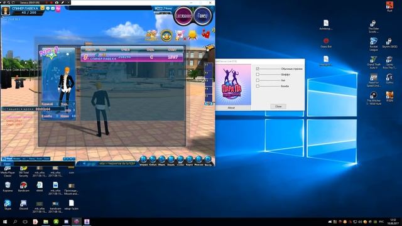Viewport: 402px width, 226px height.
Task: Select the Skype desktop icon
Action: [8, 205]
